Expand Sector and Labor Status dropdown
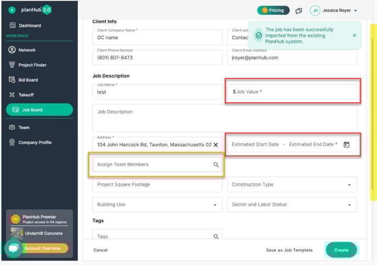 click(x=292, y=205)
